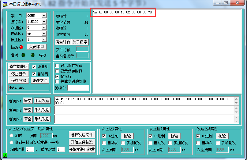Click the red status indicator light
Viewport: 247px width, 160px height.
21,47
